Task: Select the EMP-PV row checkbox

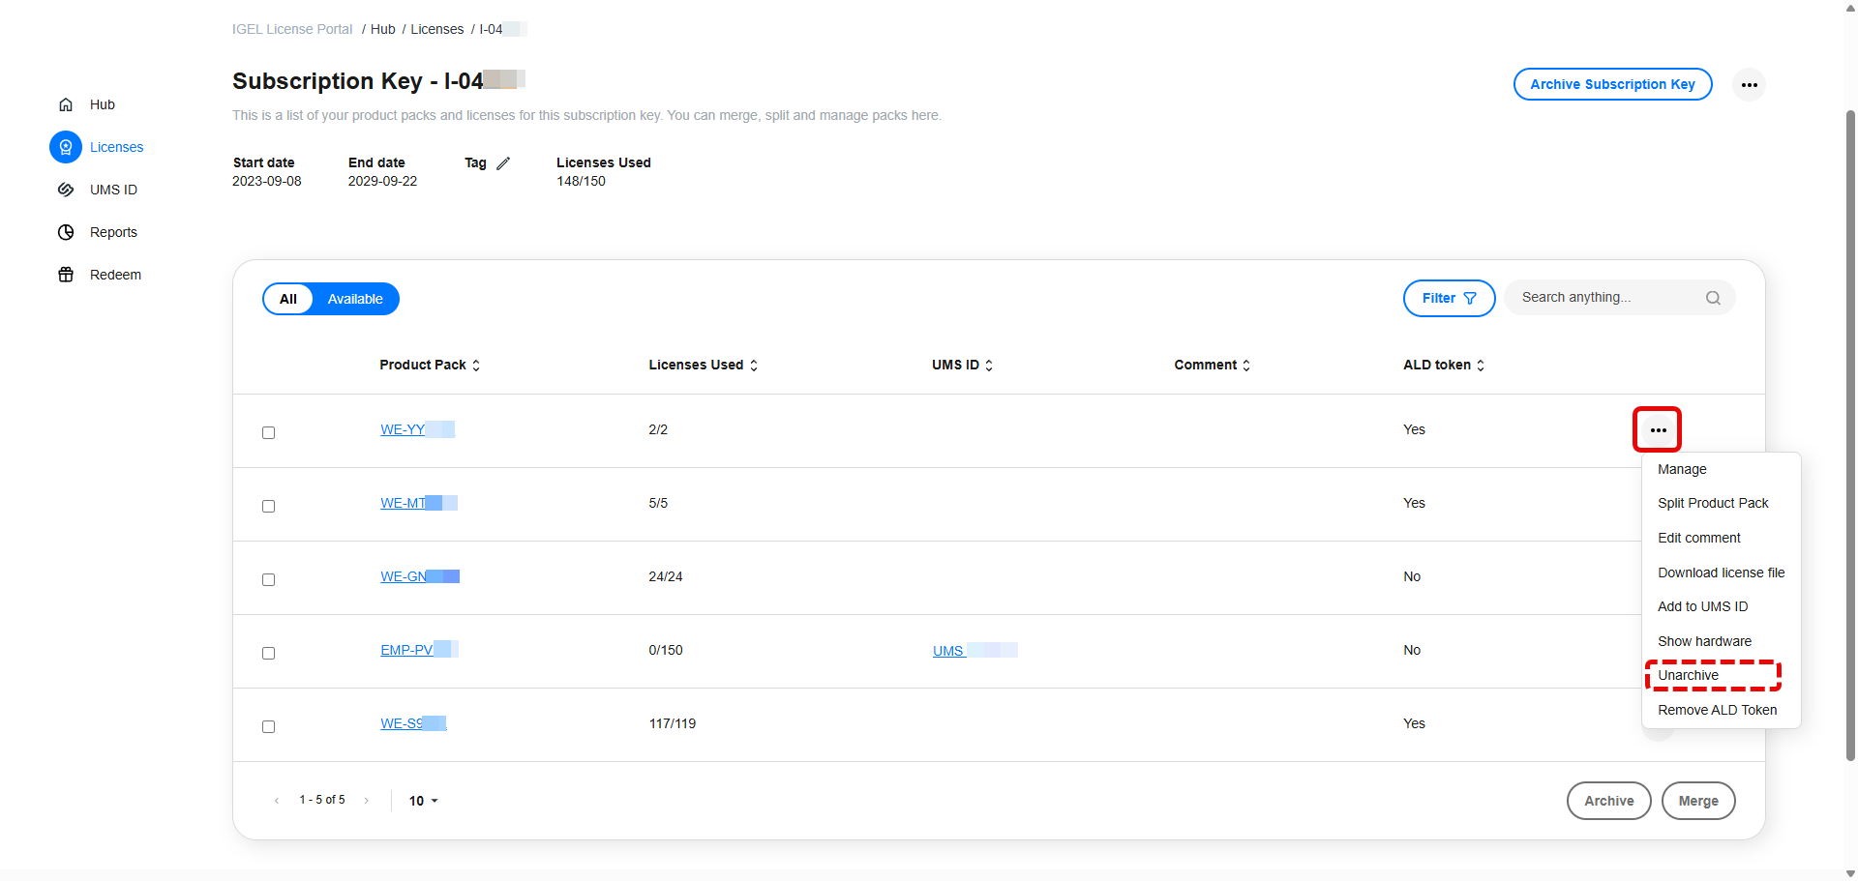Action: 269,653
